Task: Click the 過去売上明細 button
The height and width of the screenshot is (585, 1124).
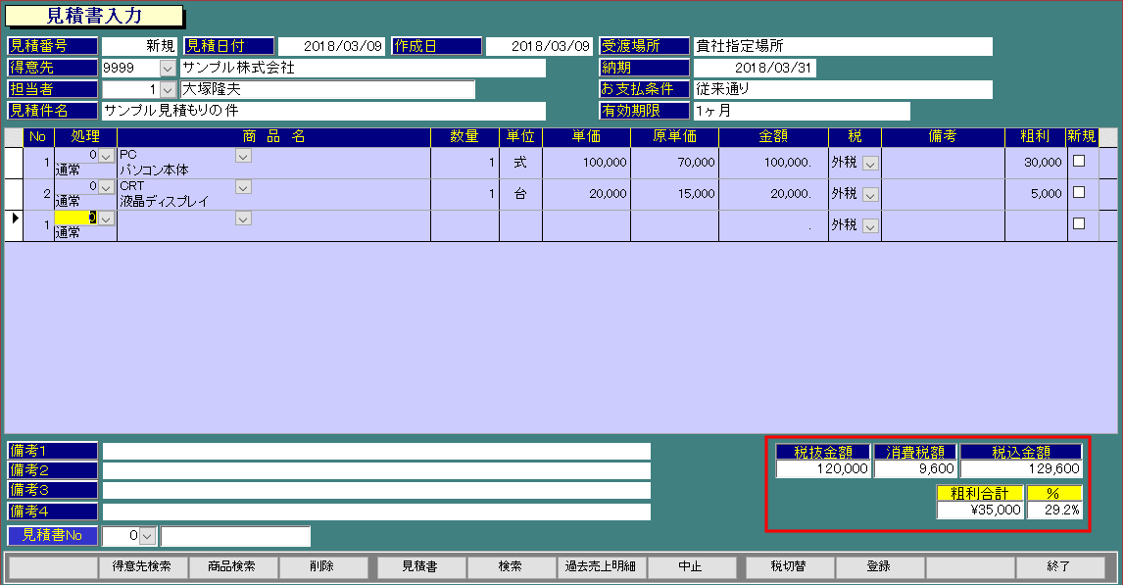Action: pos(601,566)
